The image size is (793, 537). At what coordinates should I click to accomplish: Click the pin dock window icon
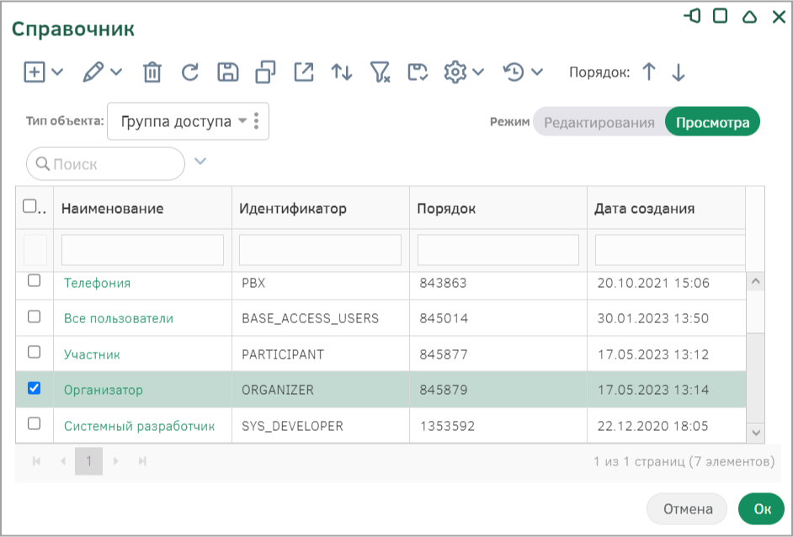(x=692, y=16)
